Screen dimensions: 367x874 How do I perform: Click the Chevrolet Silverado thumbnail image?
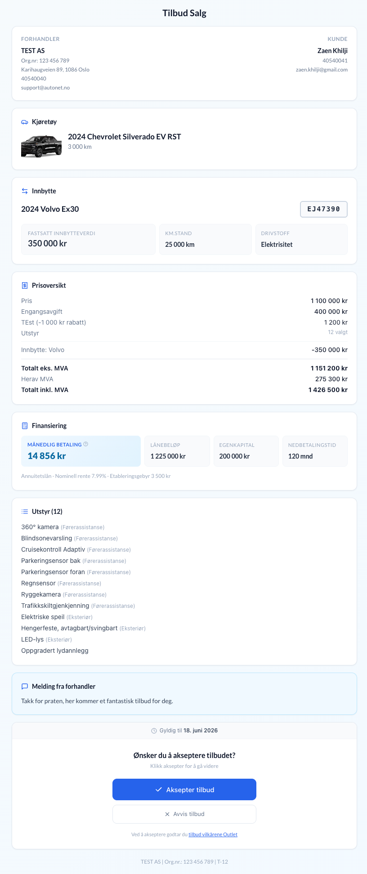click(41, 146)
